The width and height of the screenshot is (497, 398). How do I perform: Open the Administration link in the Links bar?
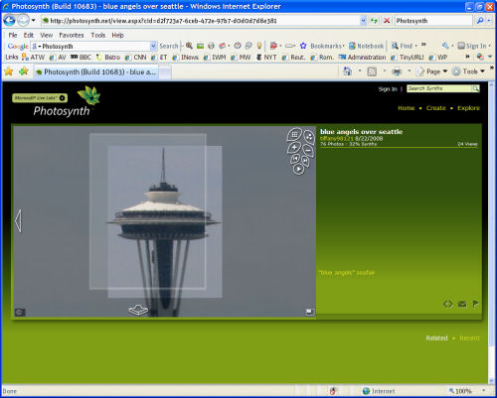pos(363,58)
